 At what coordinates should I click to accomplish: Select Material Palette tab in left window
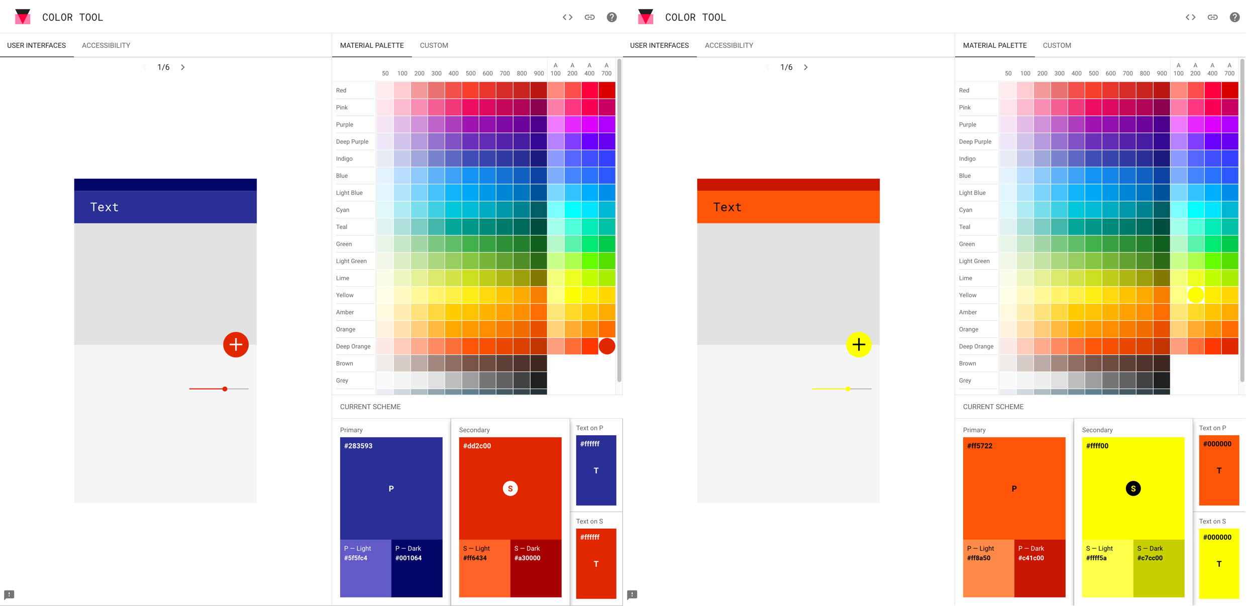(372, 45)
